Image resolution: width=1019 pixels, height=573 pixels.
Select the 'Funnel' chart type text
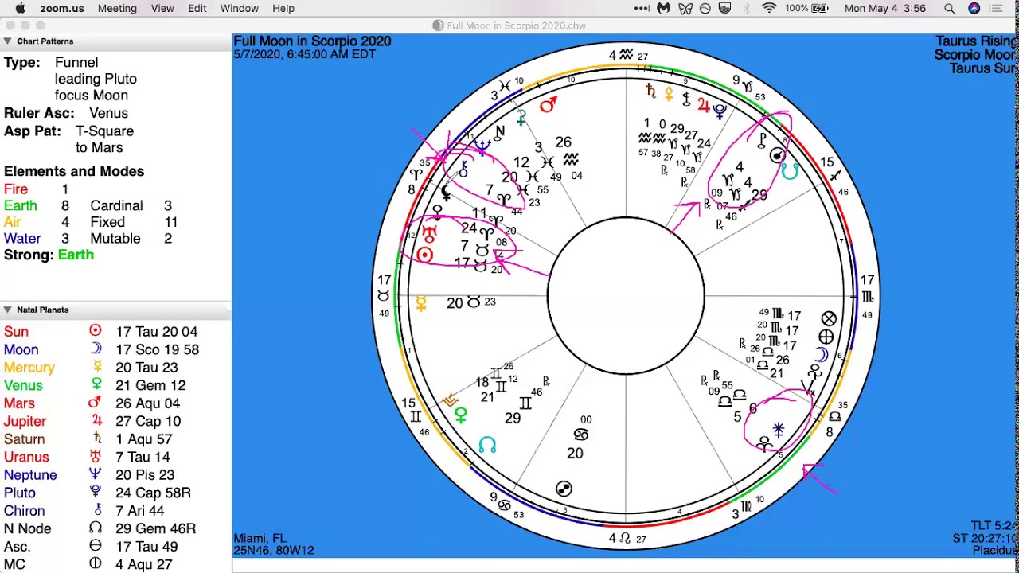point(76,62)
